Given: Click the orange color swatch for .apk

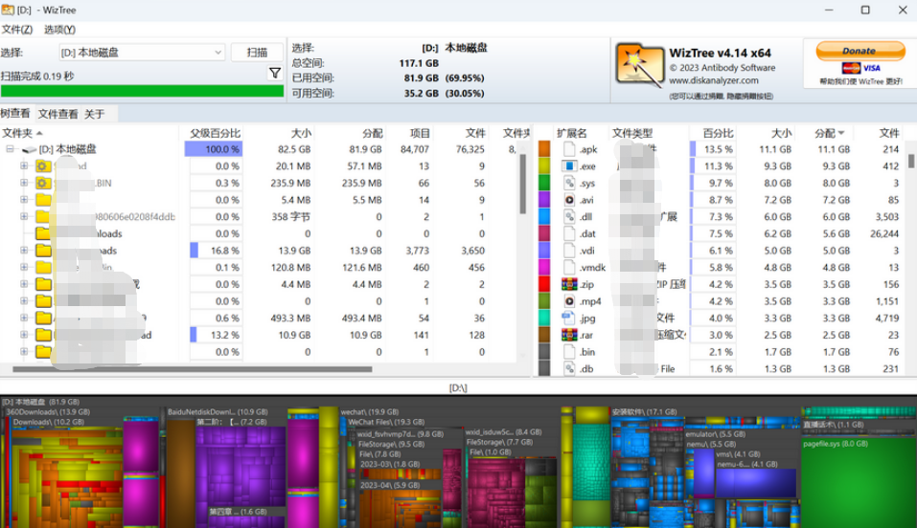Looking at the screenshot, I should click(544, 149).
